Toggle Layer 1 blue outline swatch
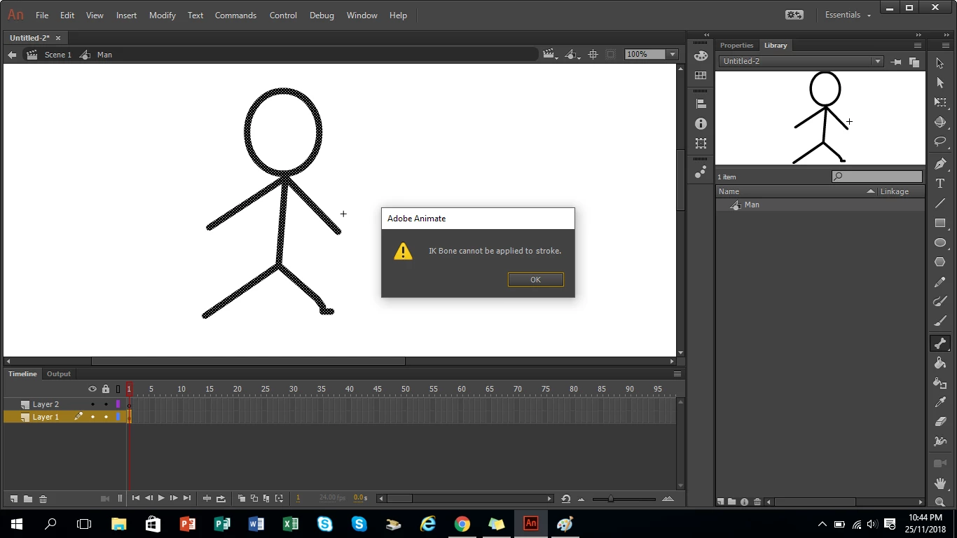This screenshot has height=538, width=957. [118, 417]
